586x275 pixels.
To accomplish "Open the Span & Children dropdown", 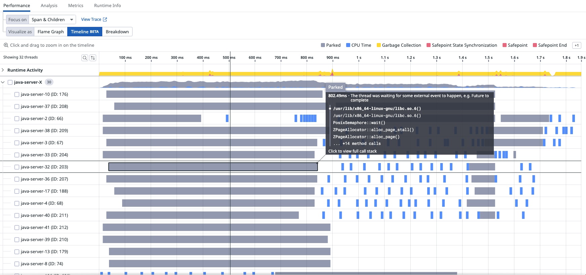I will tap(52, 19).
